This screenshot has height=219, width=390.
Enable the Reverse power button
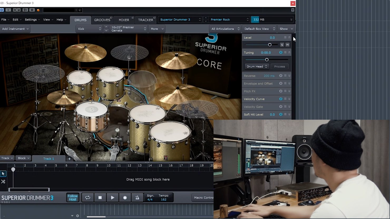(x=281, y=76)
